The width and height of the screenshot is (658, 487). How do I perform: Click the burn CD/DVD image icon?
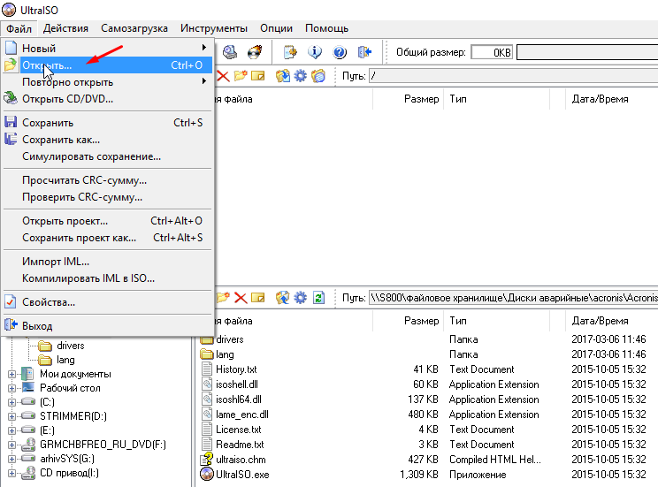coord(255,52)
